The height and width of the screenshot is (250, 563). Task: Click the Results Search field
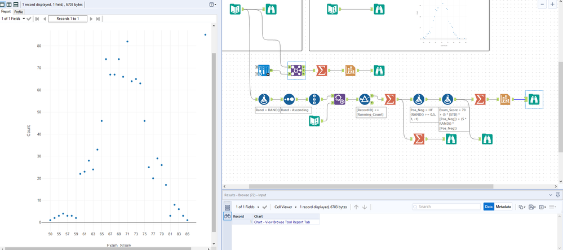click(446, 207)
